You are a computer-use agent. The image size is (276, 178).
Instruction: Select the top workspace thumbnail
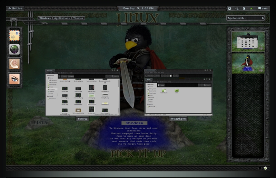[248, 41]
